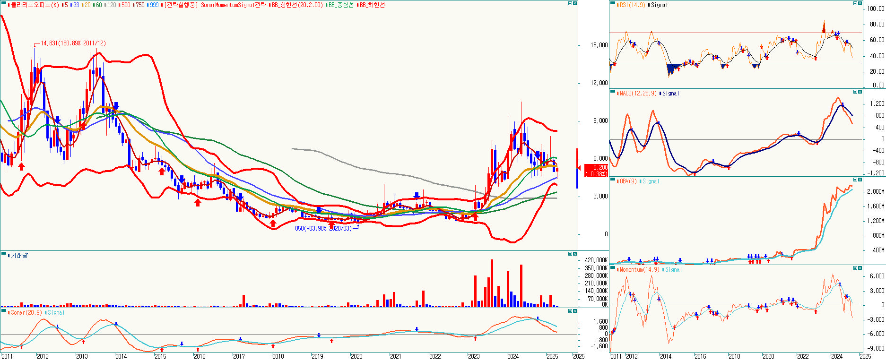The height and width of the screenshot is (361, 886).
Task: Click the low annotation 850(-83.90% 2020/03)
Action: pos(323,228)
